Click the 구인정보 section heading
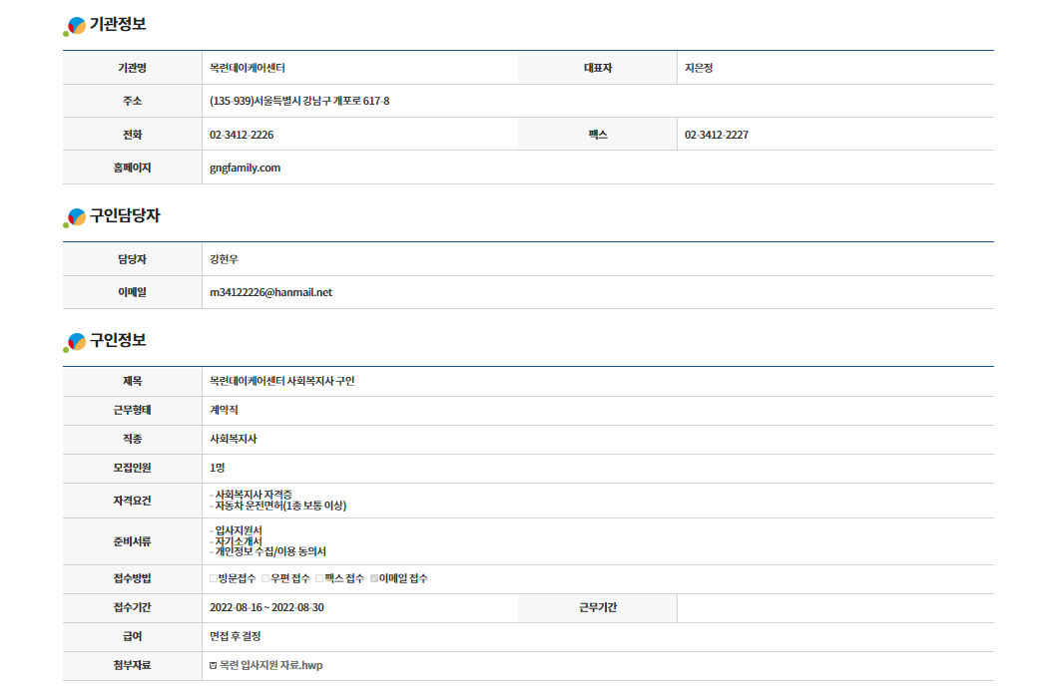 tap(118, 340)
